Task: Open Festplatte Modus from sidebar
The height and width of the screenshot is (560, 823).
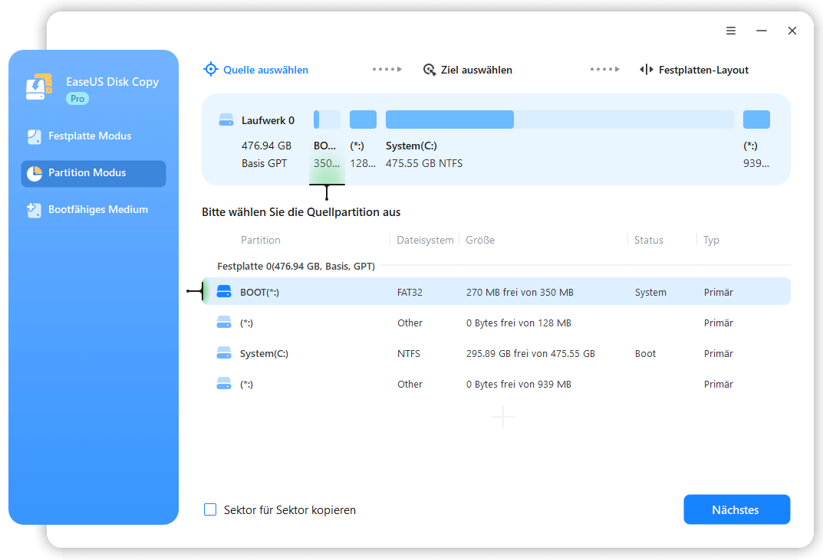Action: tap(89, 136)
